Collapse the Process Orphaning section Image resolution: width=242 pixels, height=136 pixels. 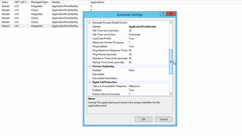90,66
